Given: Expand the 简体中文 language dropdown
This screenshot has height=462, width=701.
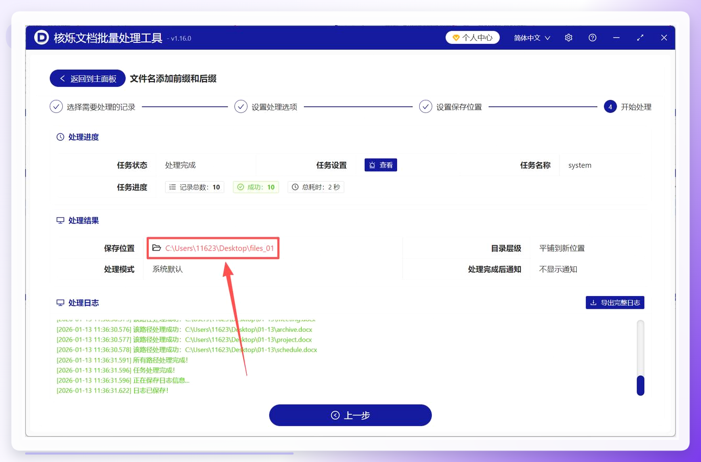Looking at the screenshot, I should click(532, 38).
